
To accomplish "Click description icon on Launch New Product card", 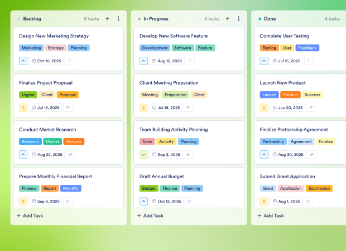I will (310, 108).
